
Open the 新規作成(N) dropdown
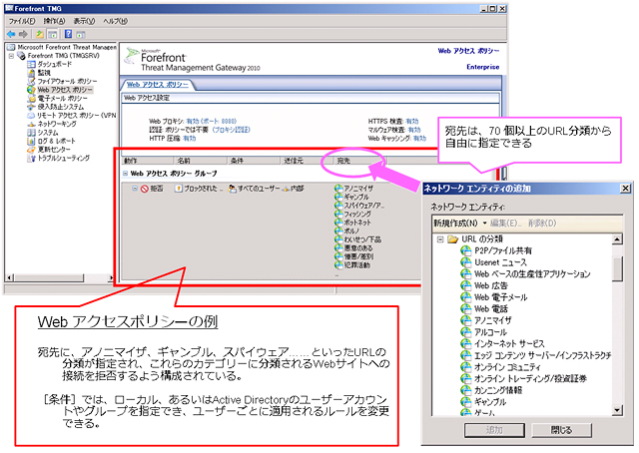point(460,224)
